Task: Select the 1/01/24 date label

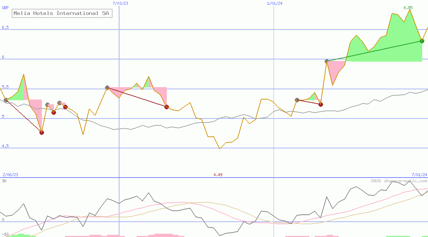Action: tap(275, 3)
